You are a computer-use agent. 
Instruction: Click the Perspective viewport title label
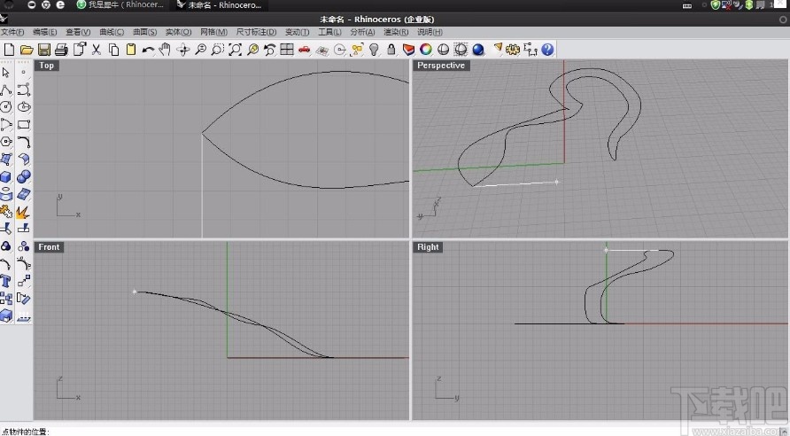tap(441, 65)
